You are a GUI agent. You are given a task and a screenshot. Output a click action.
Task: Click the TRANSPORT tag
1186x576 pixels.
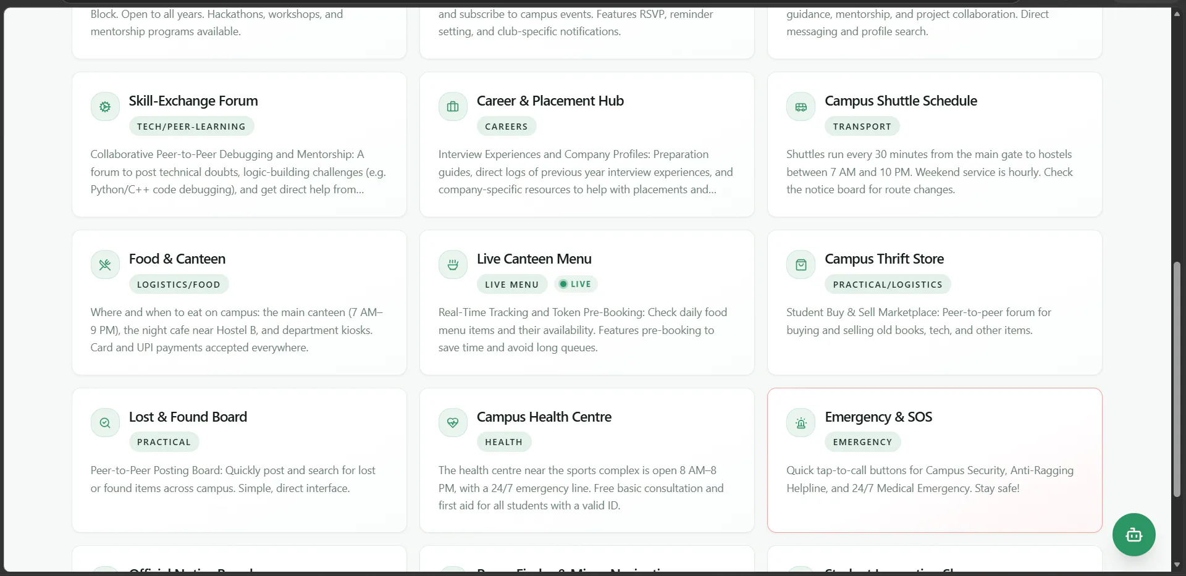(862, 127)
